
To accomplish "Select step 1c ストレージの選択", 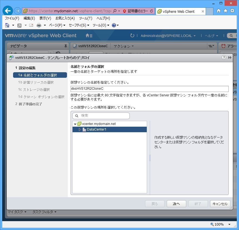I will tap(34, 89).
